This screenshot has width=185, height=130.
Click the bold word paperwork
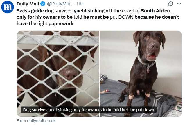[x=61, y=23]
